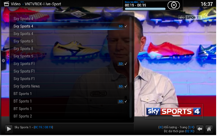Click SD badge on Sky Sports News row
Screen dimensions: 218x136
point(121,87)
